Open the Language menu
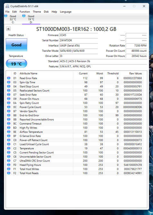The height and width of the screenshot is (215, 153). 66,12
